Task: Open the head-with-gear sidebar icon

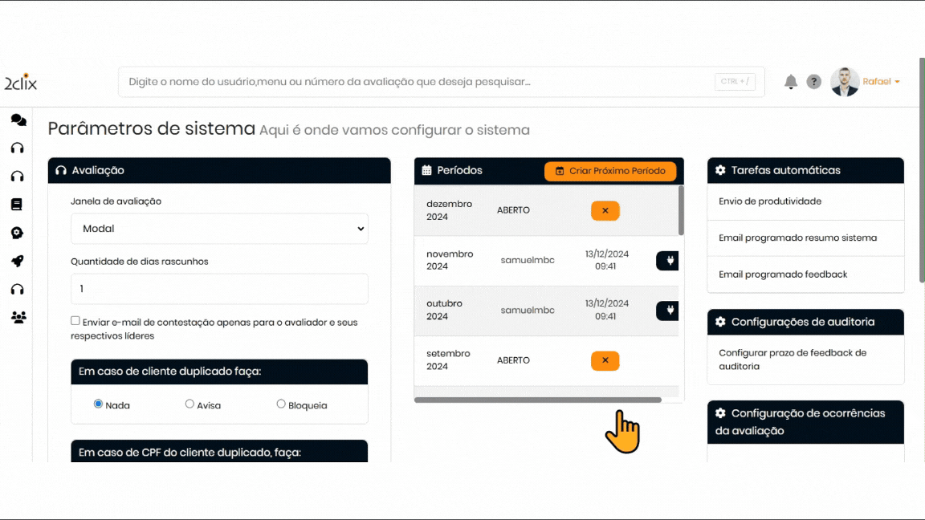Action: (17, 233)
